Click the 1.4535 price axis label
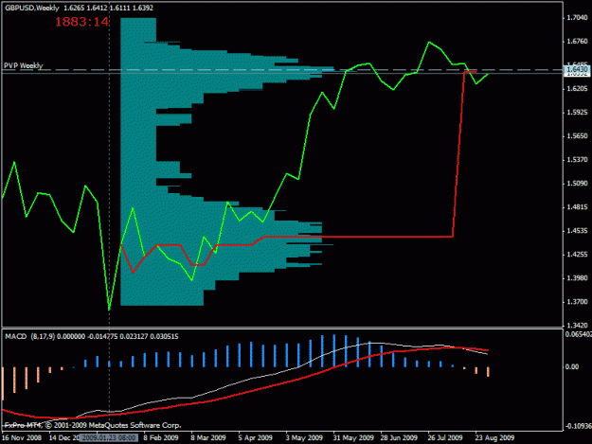Screen dimensions: 592x444 point(577,230)
